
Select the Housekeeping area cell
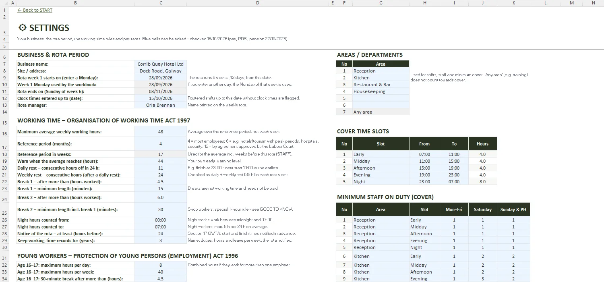coord(381,91)
